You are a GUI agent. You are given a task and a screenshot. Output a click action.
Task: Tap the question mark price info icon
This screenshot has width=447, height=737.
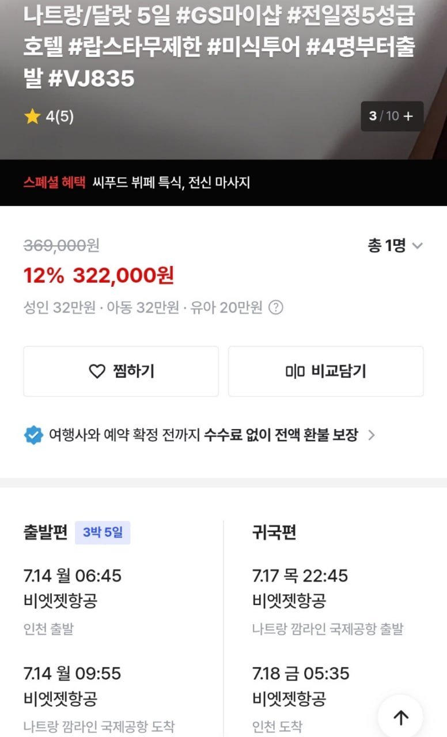point(276,307)
